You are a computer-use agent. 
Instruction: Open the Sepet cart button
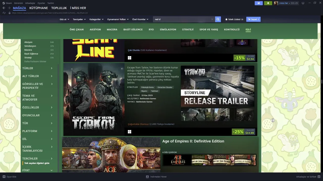(x=253, y=19)
